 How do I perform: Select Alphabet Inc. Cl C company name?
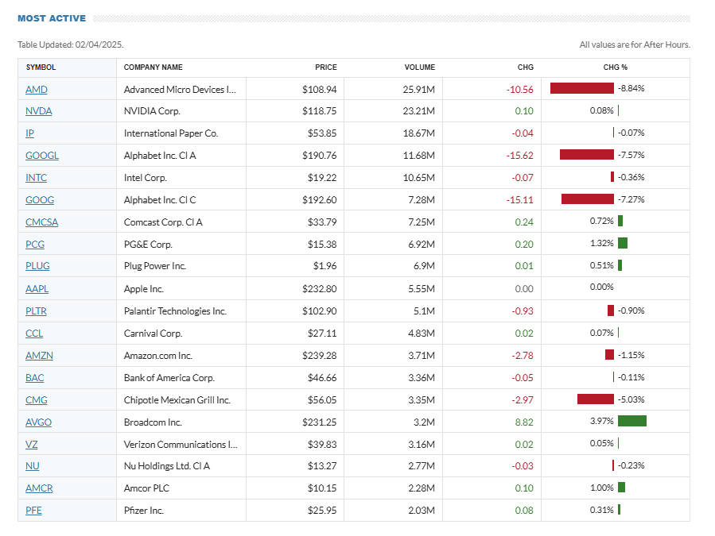160,200
